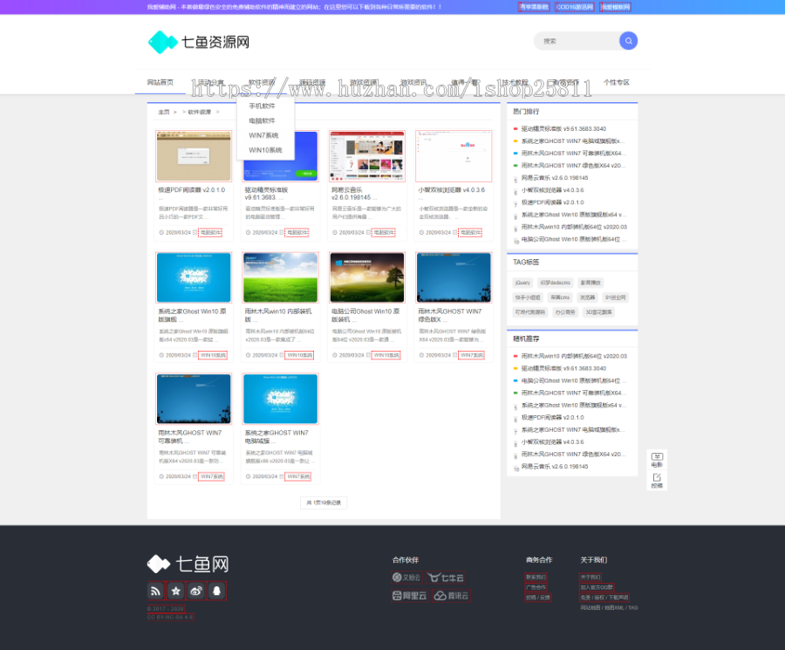Click the jQuery tag in TAG标签 panel
This screenshot has height=650, width=785.
click(x=522, y=282)
